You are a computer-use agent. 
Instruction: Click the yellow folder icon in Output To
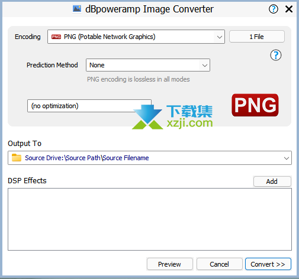point(17,158)
